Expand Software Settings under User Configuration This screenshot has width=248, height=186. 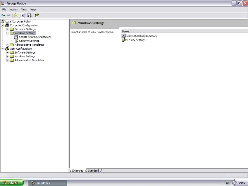coord(7,53)
